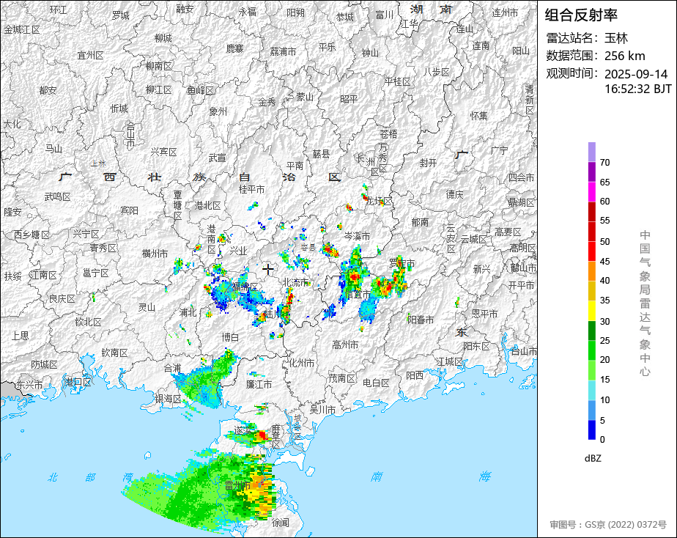Click the 电白区 map label
The image size is (677, 538).
[x=376, y=383]
